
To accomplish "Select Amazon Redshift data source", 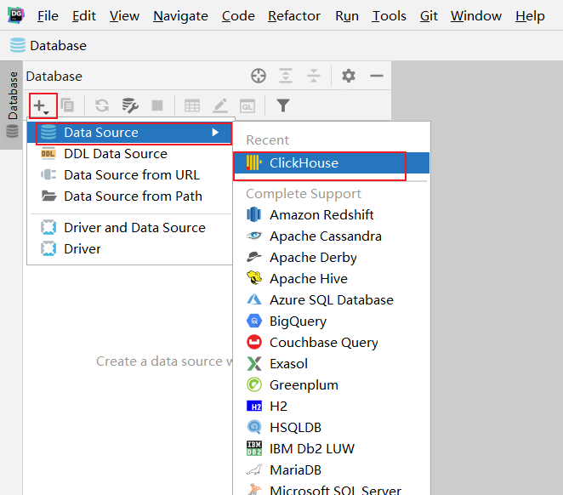I will coord(332,215).
